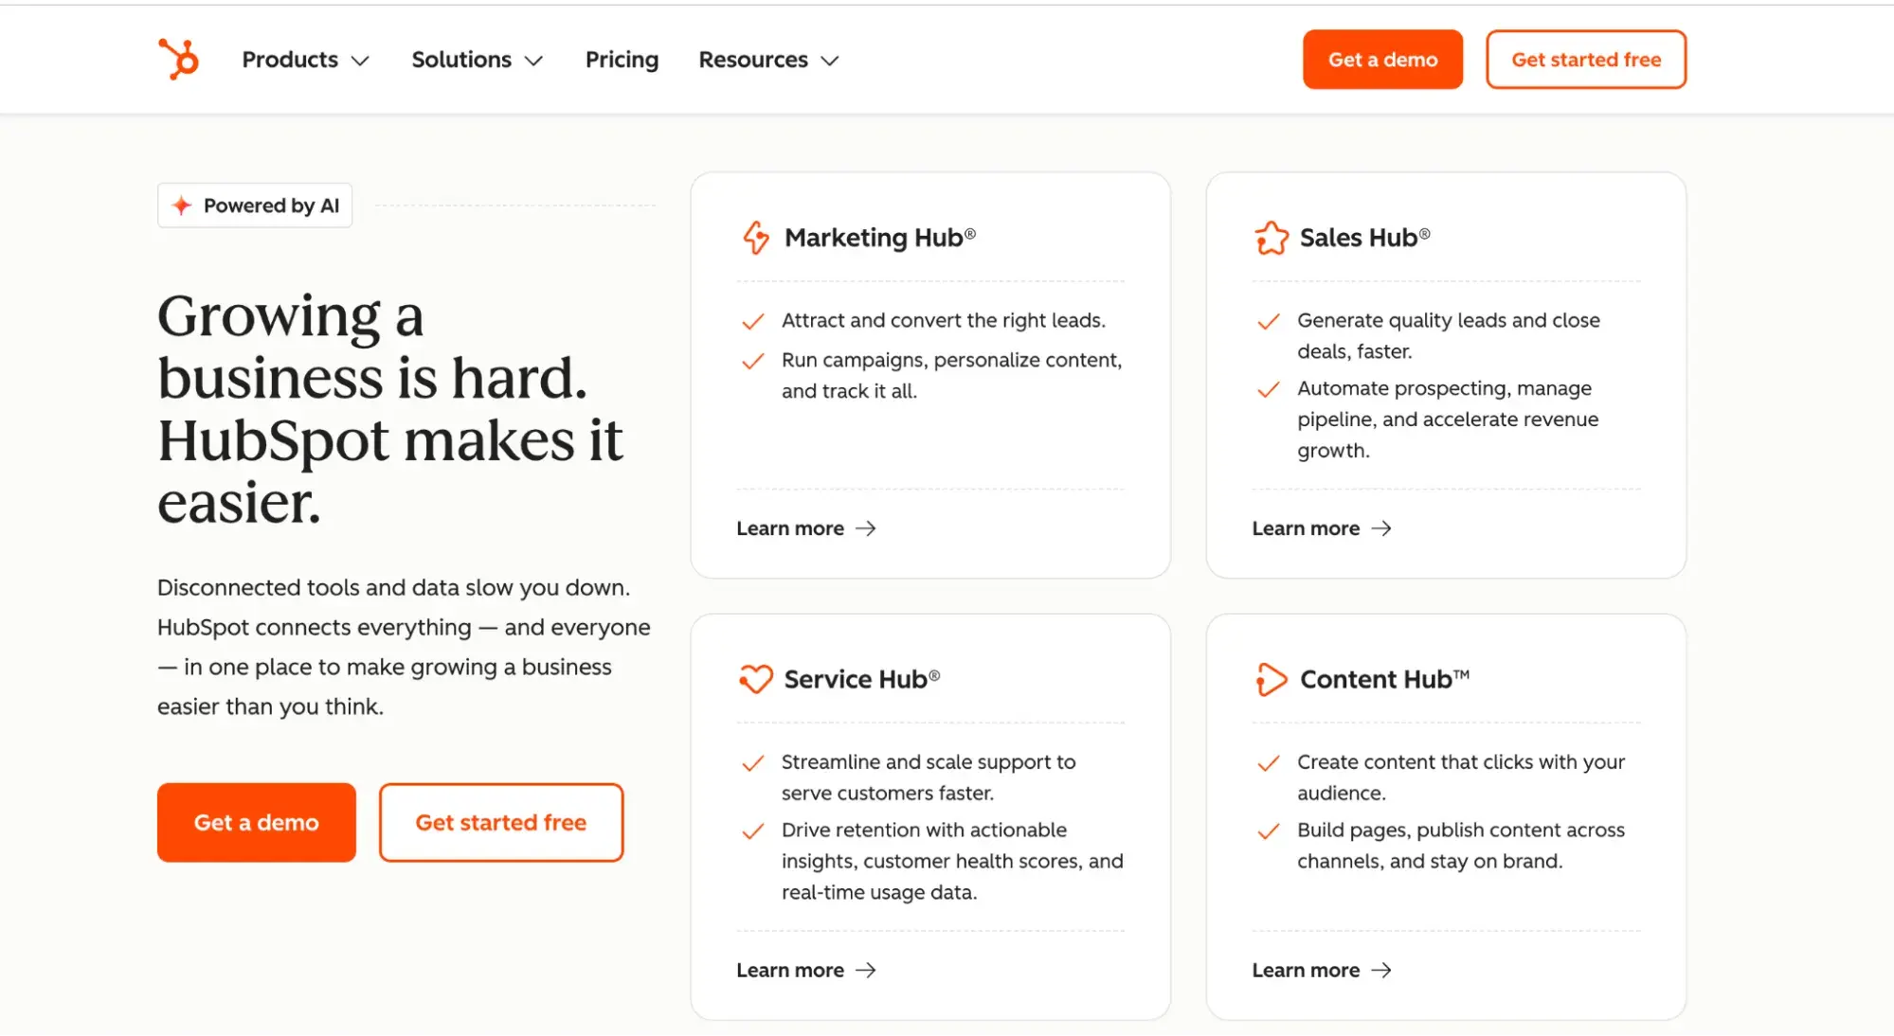Click the hero section 'Get started free' button
This screenshot has height=1036, width=1894.
[x=501, y=822]
